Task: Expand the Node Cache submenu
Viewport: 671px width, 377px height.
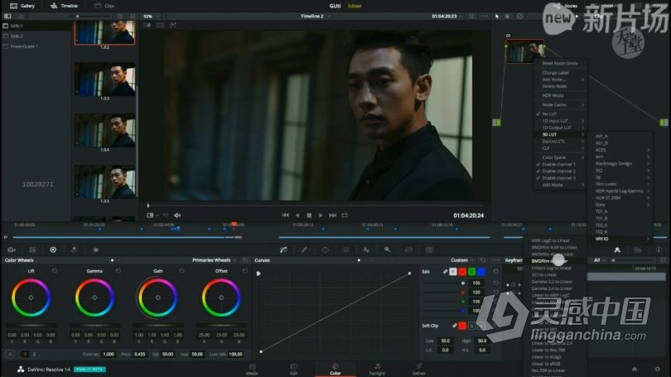Action: (x=560, y=105)
